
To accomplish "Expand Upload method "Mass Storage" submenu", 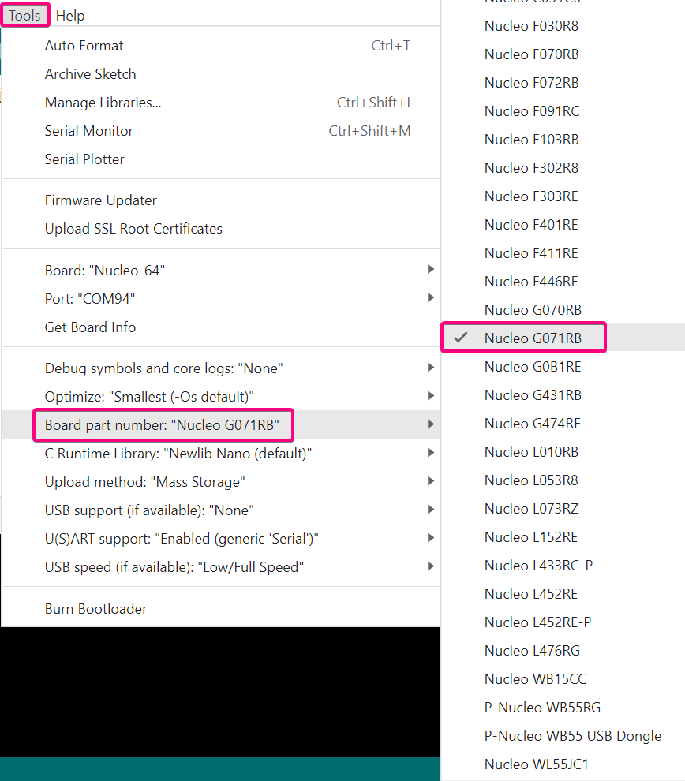I will pos(222,482).
